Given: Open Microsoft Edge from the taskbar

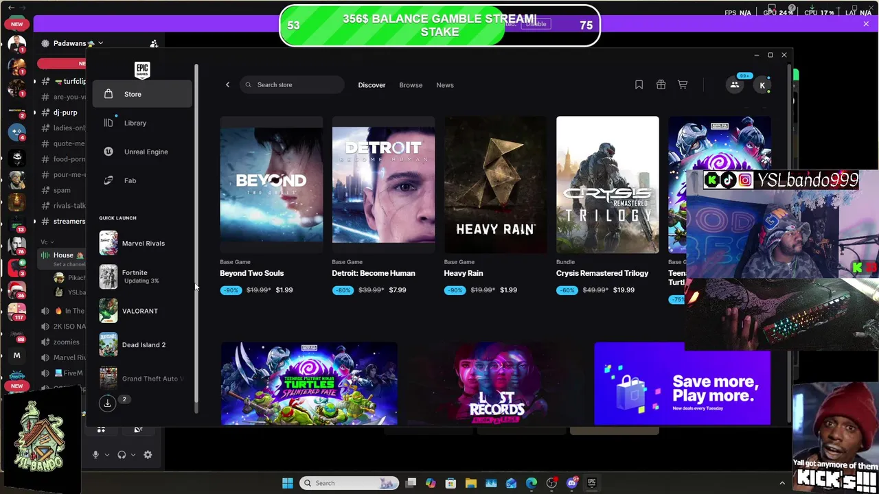Looking at the screenshot, I should [x=532, y=483].
